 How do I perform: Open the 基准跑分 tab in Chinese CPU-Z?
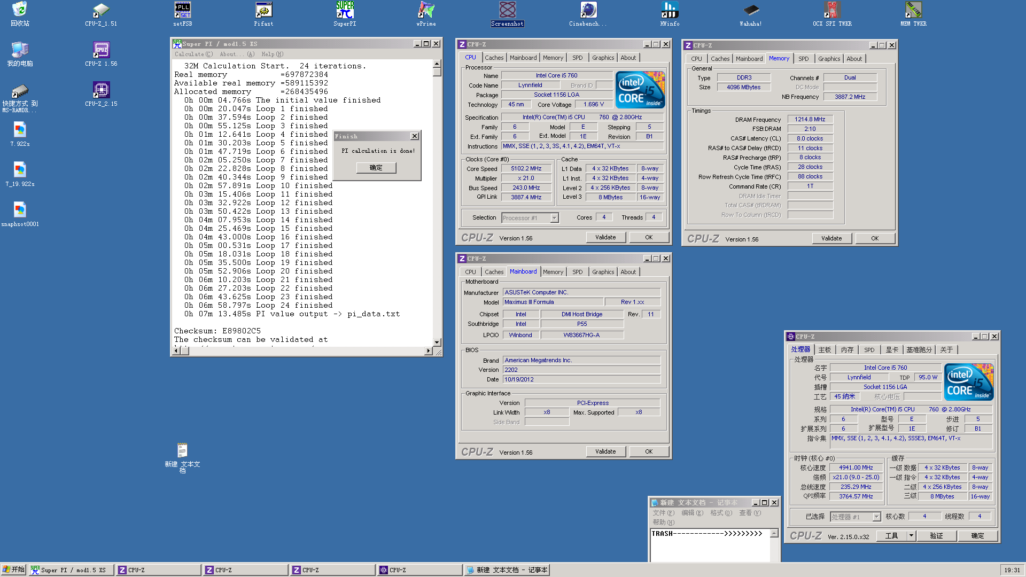[919, 350]
